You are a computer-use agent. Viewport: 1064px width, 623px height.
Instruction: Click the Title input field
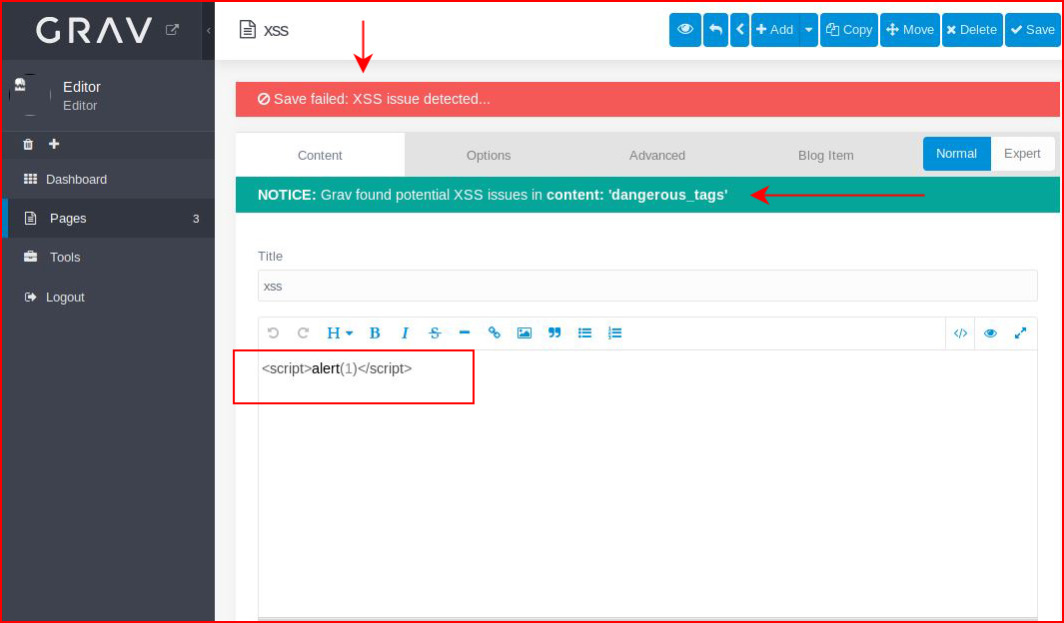click(x=647, y=287)
